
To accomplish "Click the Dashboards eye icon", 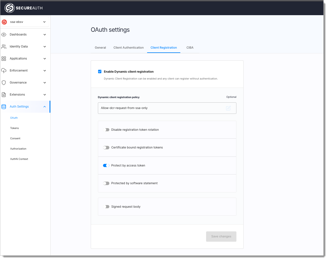I will [4, 35].
